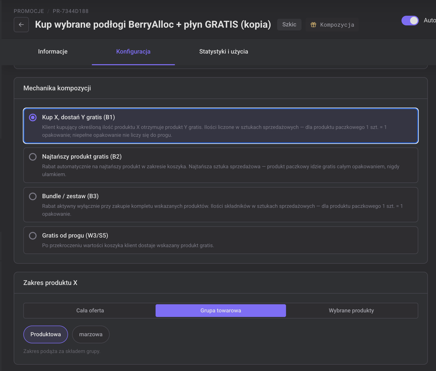Click the 'Mechanika kompozycji' section heading

point(57,88)
